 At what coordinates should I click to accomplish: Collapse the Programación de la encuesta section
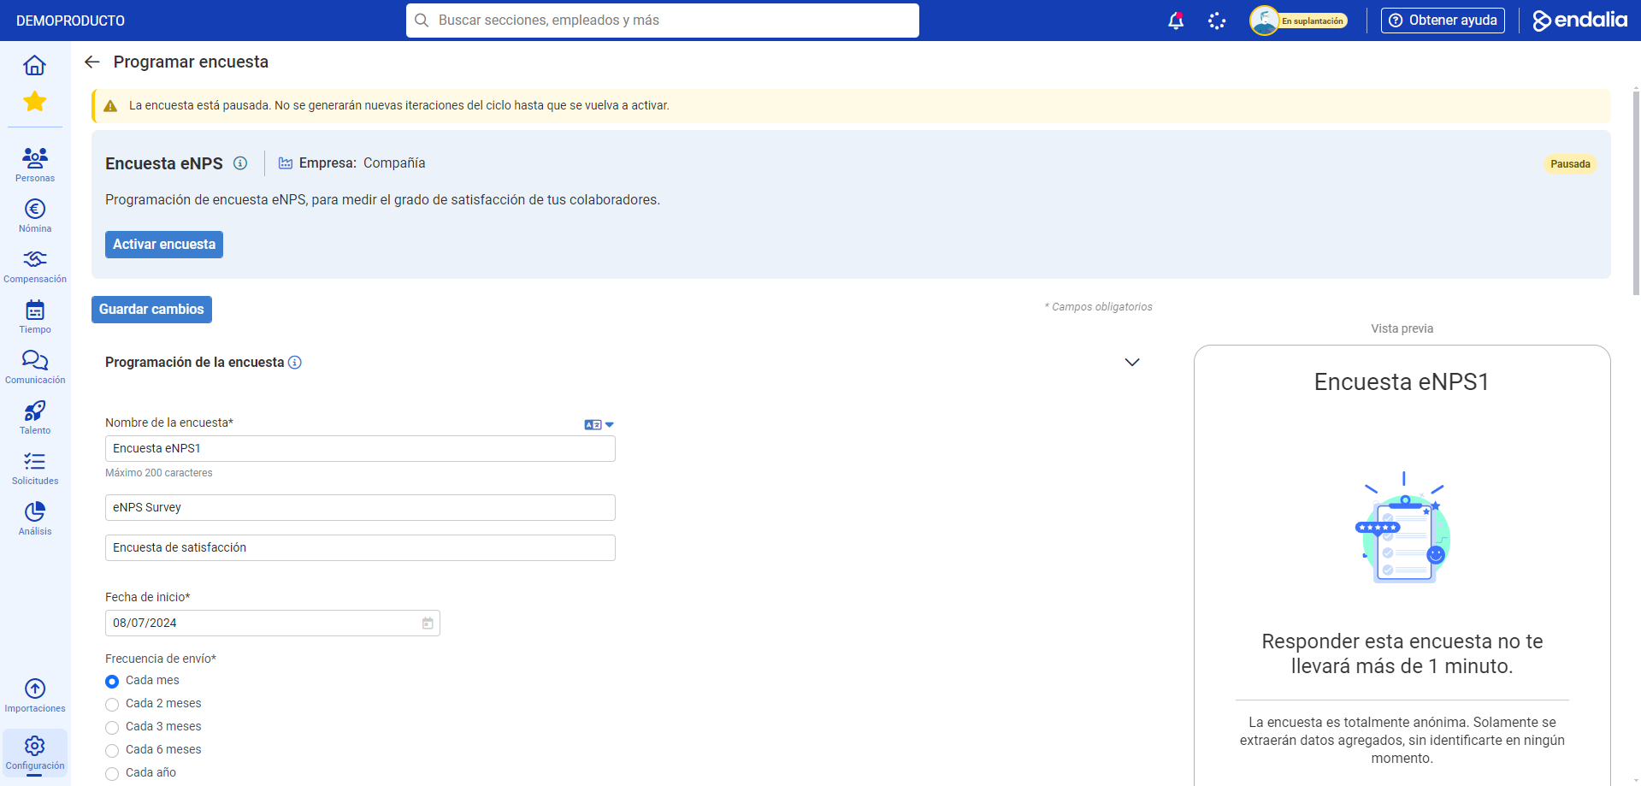click(1132, 363)
